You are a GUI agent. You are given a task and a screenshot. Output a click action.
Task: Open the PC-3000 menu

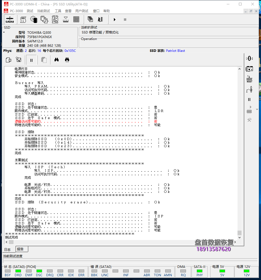(16, 11)
